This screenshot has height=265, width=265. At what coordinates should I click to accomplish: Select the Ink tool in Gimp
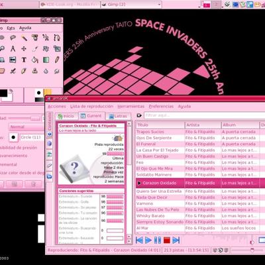pos(24,71)
